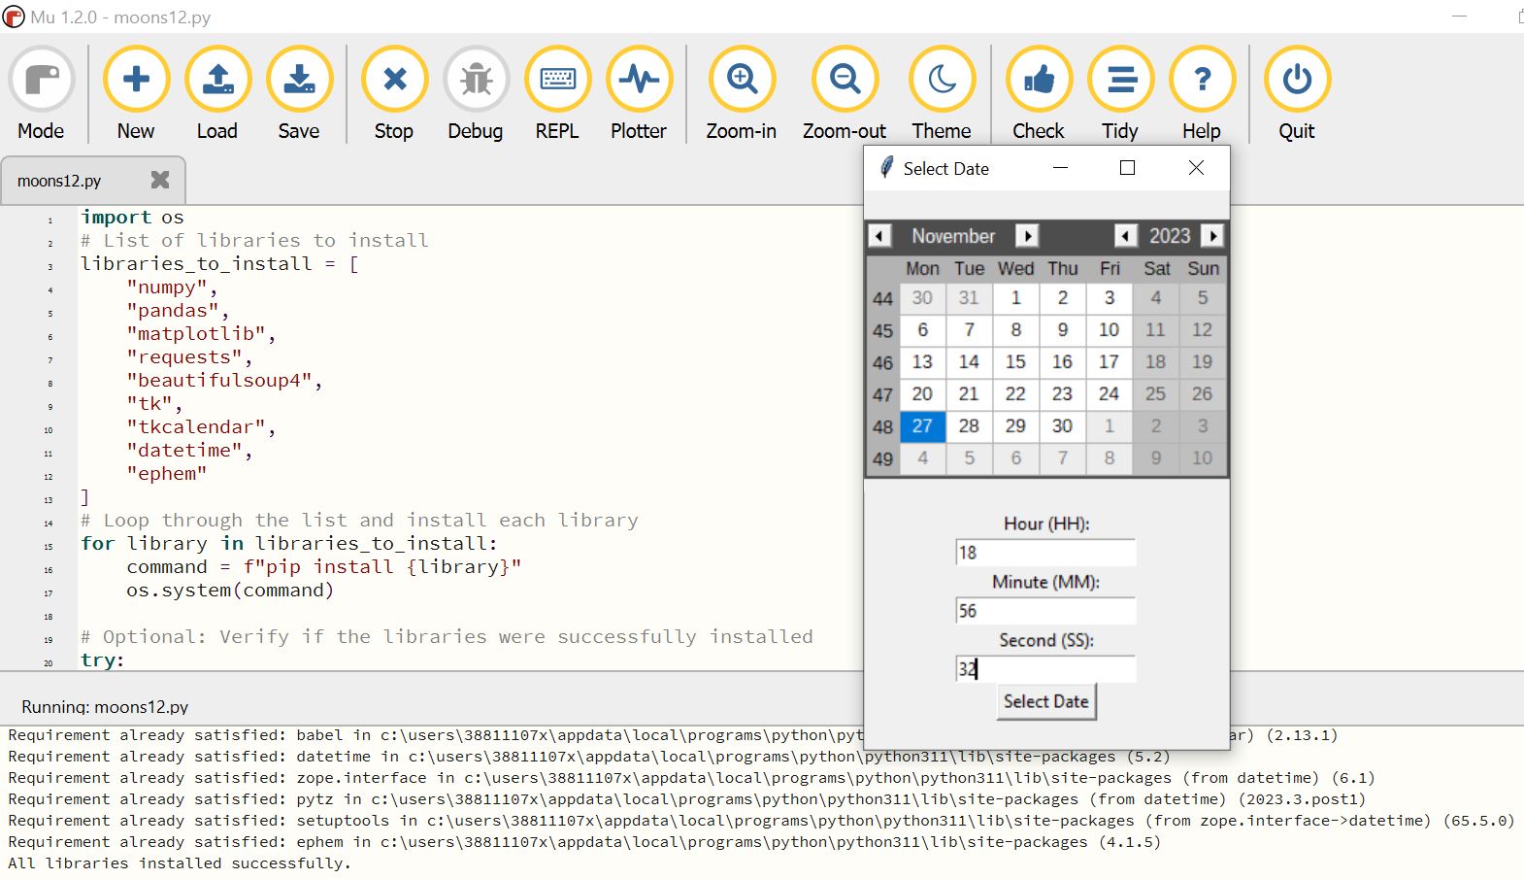This screenshot has height=879, width=1524.
Task: Create a new file with New
Action: coord(136,80)
